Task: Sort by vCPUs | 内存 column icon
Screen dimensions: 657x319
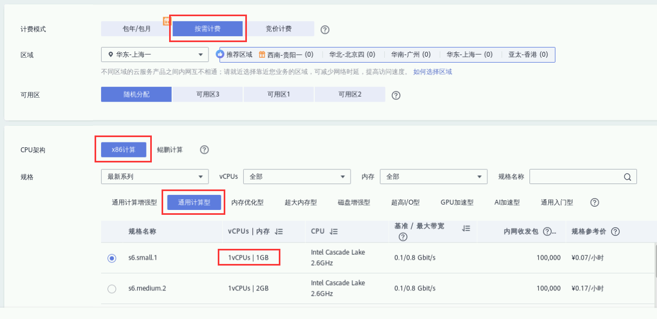Action: click(x=279, y=232)
